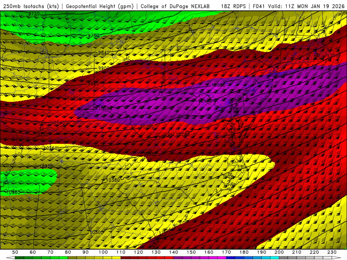Click the 9720 height contour label
This screenshot has height=260, width=347.
pos(34,14)
